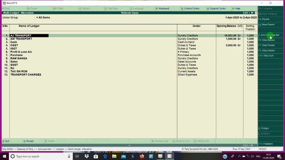Close Multi Ledger Alteration screen

tap(256, 13)
